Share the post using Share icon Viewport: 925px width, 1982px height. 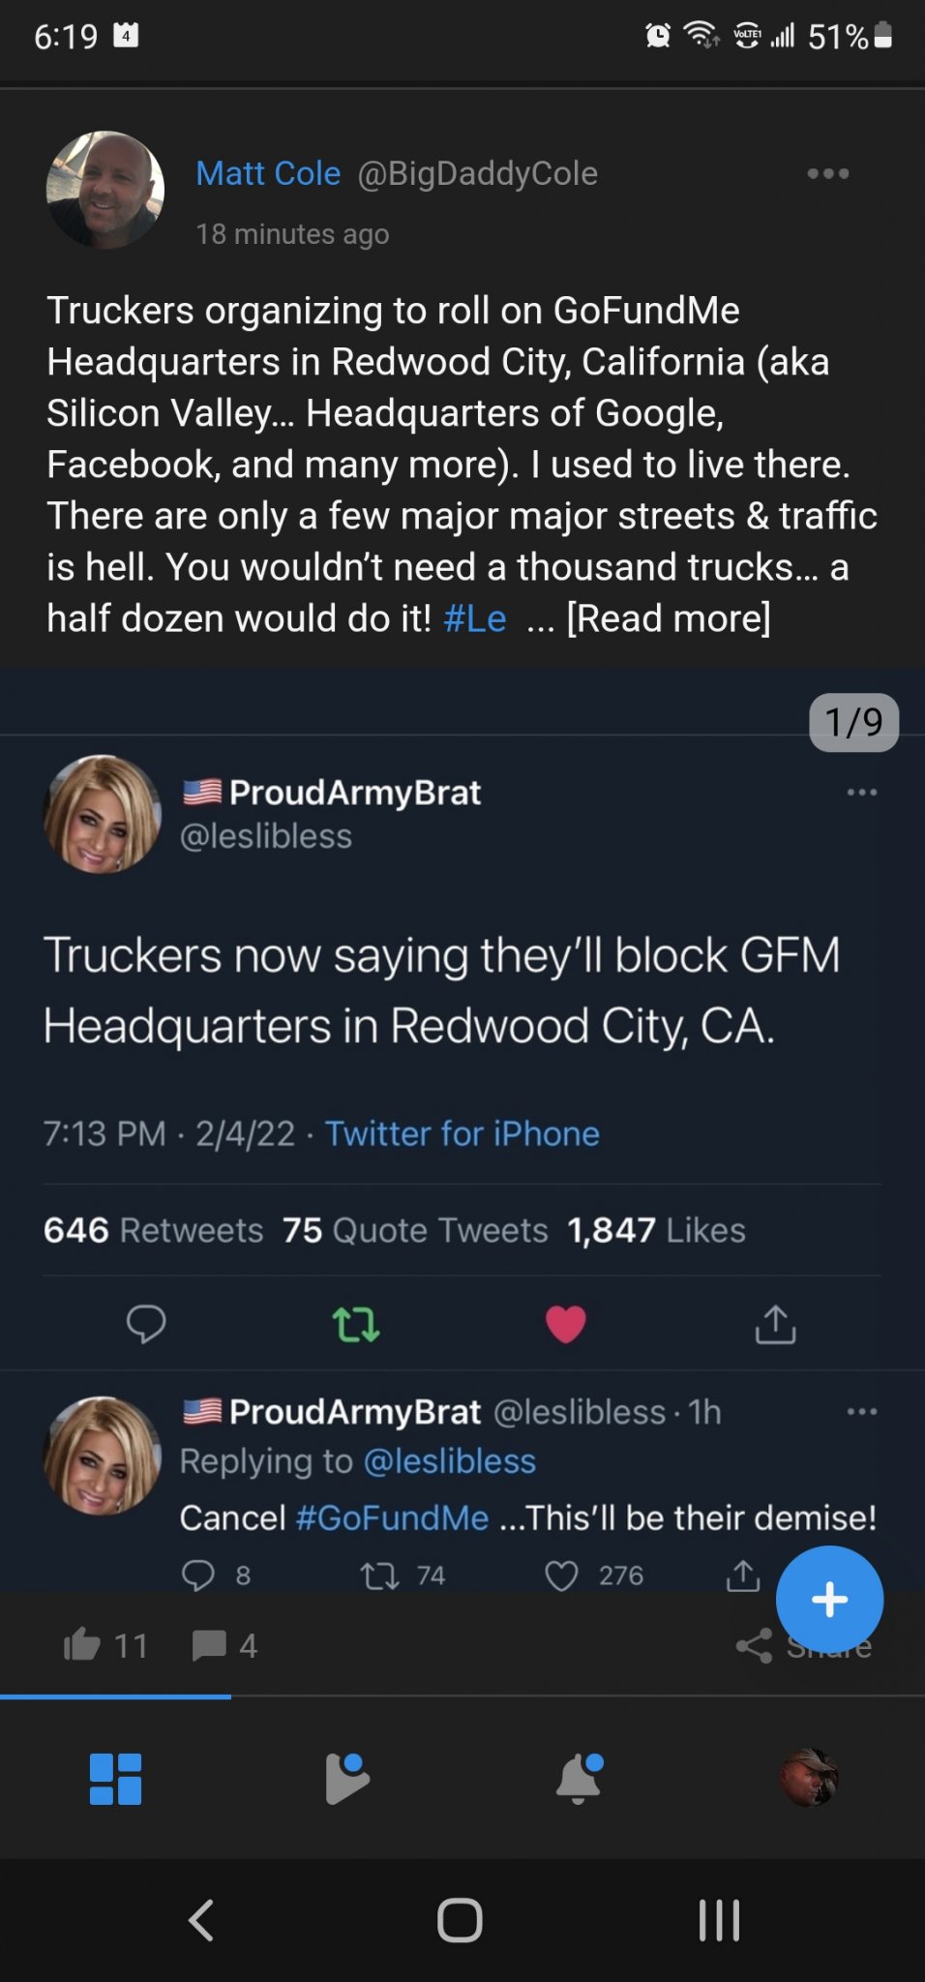click(755, 1645)
